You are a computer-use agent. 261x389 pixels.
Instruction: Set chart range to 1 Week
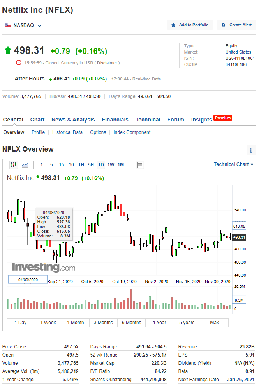point(48,323)
